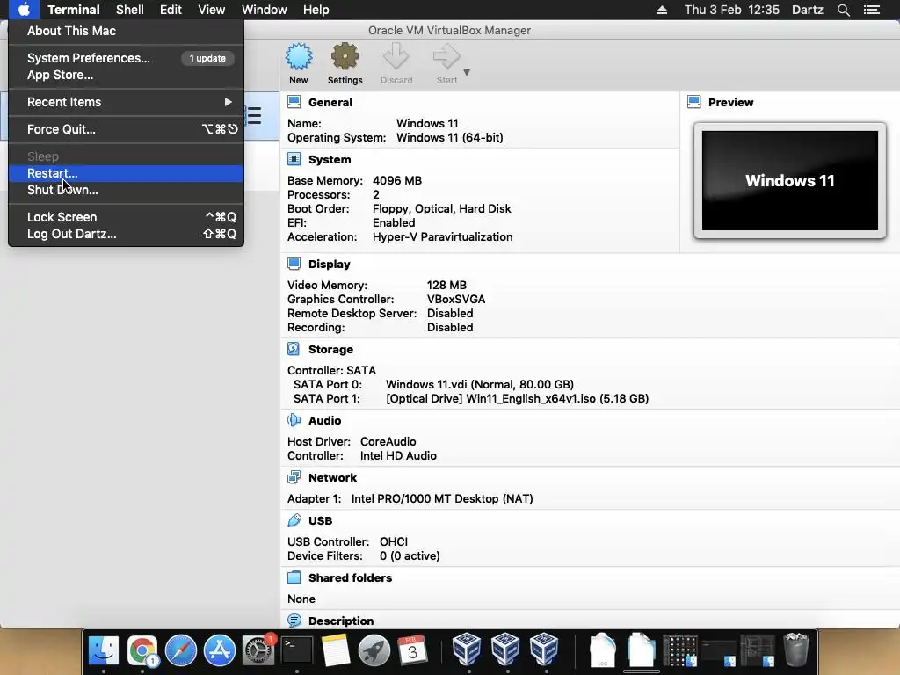900x675 pixels.
Task: Open the Audio section header link
Action: pos(324,421)
